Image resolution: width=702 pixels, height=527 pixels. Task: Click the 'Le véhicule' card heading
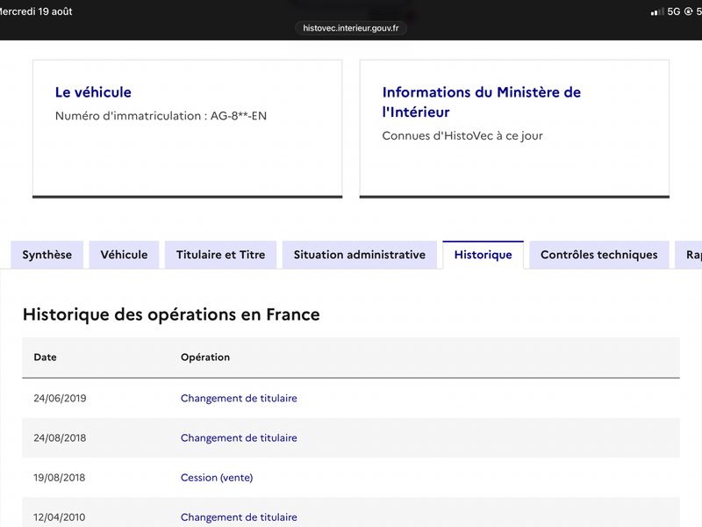pos(93,92)
